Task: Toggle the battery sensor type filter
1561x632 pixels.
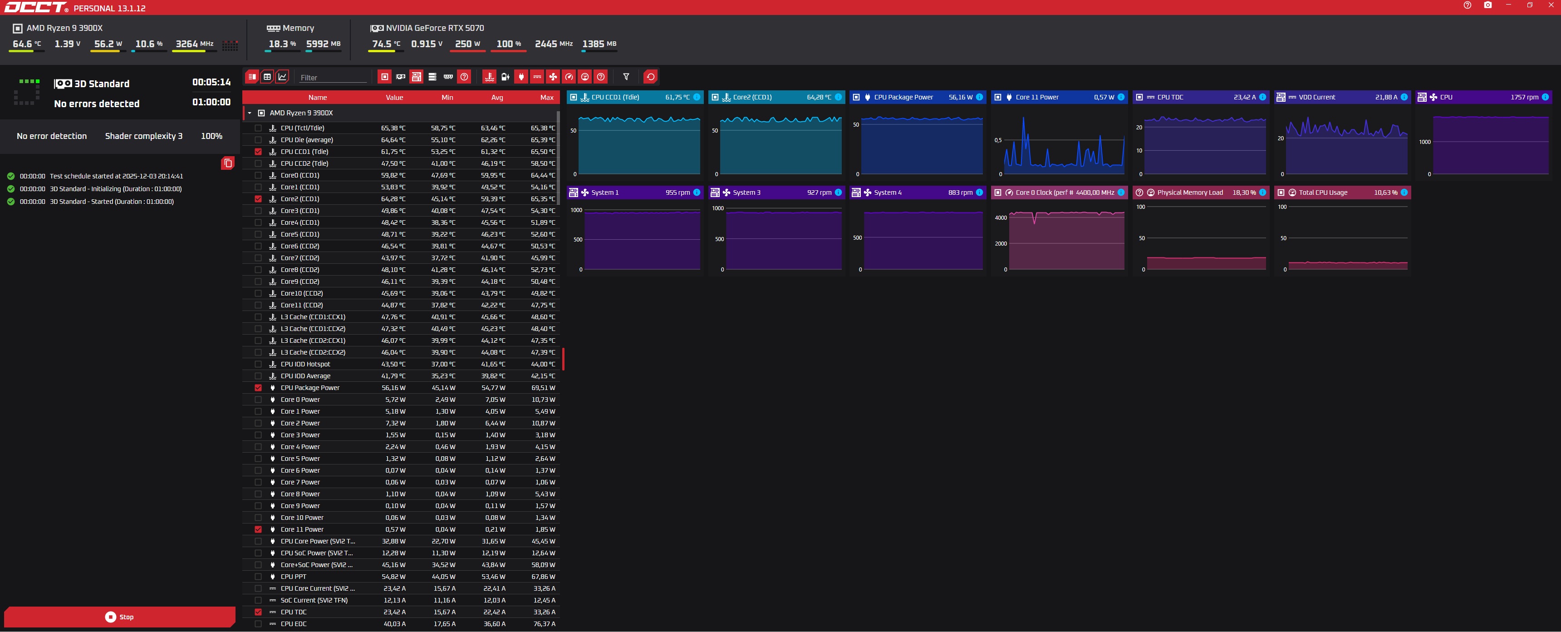Action: pyautogui.click(x=506, y=77)
